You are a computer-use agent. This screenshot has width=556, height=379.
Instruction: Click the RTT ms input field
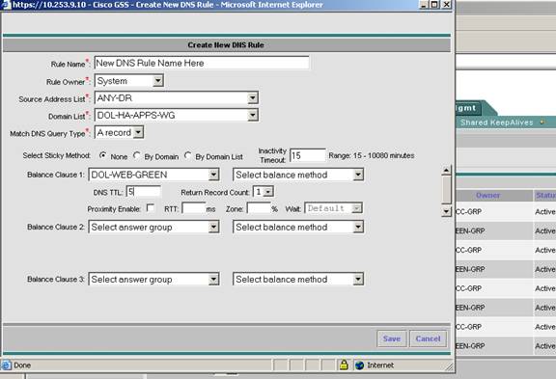(194, 208)
